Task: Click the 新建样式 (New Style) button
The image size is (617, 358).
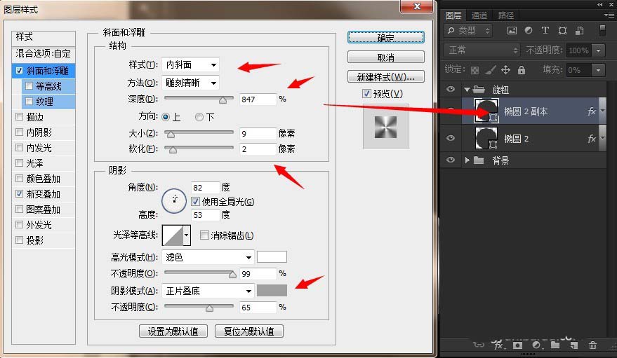Action: tap(385, 76)
